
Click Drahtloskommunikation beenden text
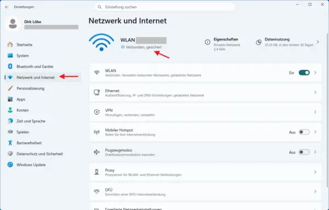130,155
